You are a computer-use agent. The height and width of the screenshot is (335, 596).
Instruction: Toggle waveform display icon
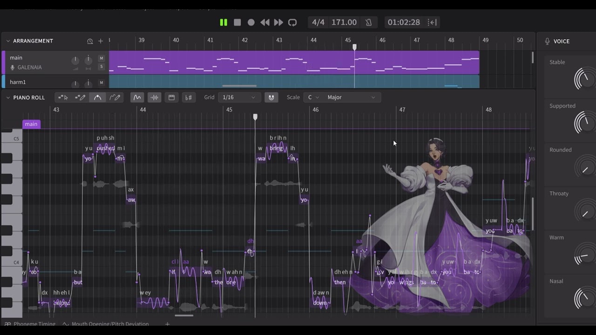click(x=154, y=97)
